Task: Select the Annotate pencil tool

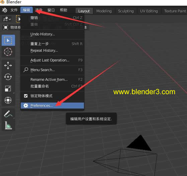Action: tap(8, 114)
